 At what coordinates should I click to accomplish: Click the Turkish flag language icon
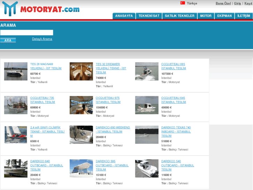182,3
